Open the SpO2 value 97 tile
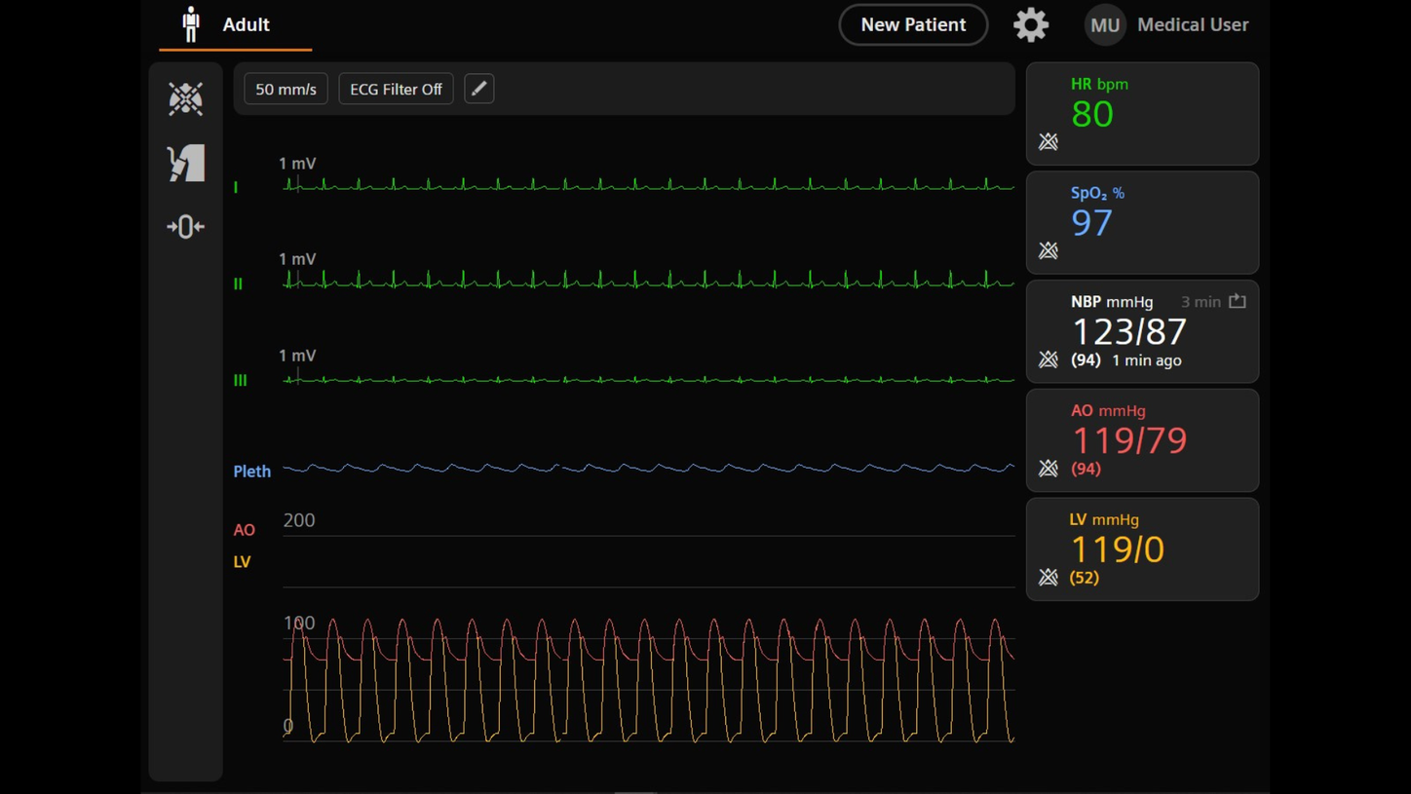 (x=1142, y=223)
